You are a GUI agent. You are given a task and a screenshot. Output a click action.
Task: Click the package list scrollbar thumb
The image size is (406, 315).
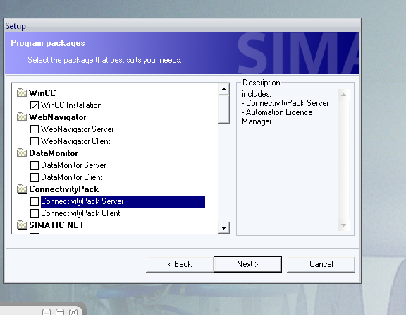[223, 109]
